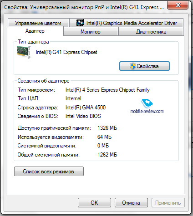Show Список всех режимов
Screen dimensions: 193x216
pos(49,172)
